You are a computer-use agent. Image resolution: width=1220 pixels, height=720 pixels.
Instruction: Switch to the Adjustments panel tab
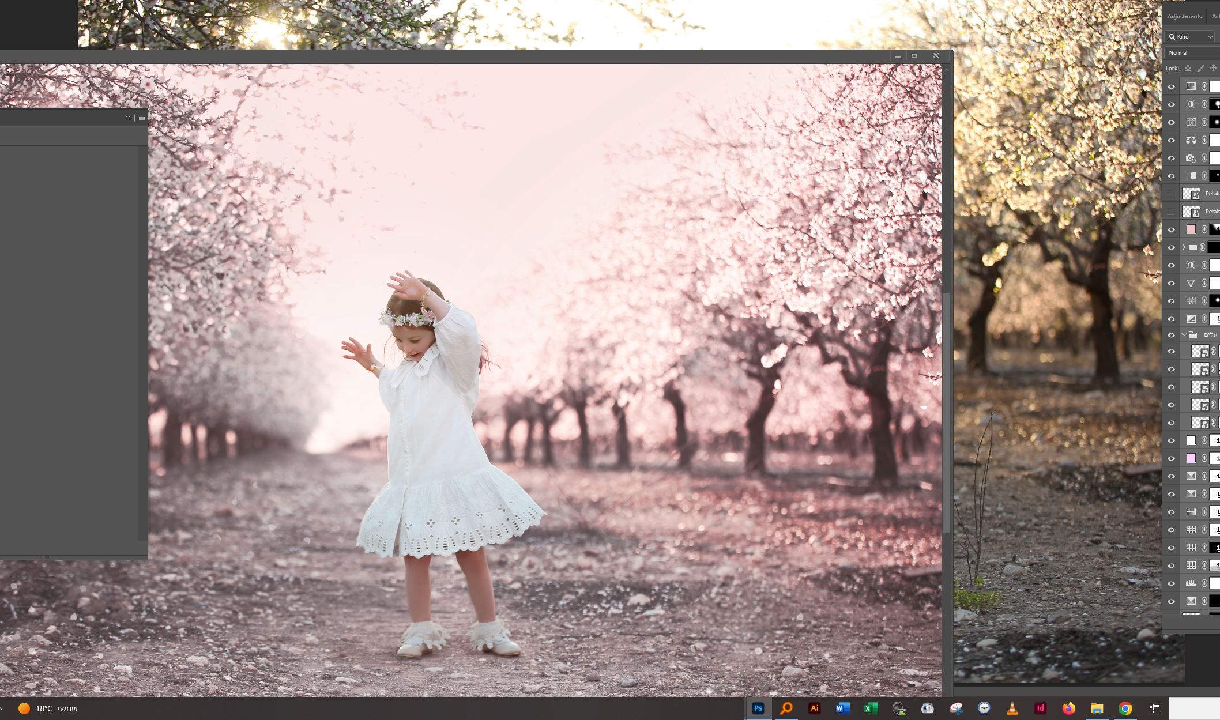pos(1184,17)
